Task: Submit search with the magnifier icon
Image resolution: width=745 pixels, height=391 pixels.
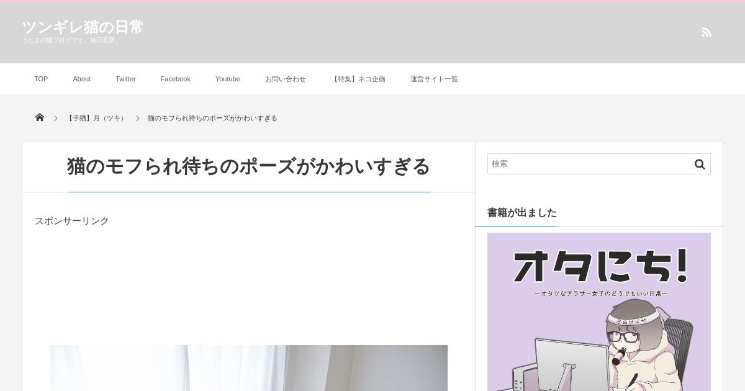Action: pyautogui.click(x=700, y=164)
